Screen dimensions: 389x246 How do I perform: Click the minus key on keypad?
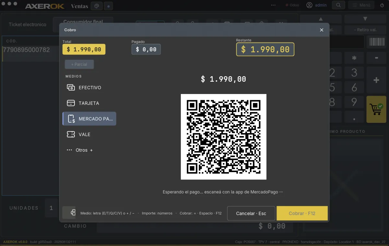(x=376, y=58)
